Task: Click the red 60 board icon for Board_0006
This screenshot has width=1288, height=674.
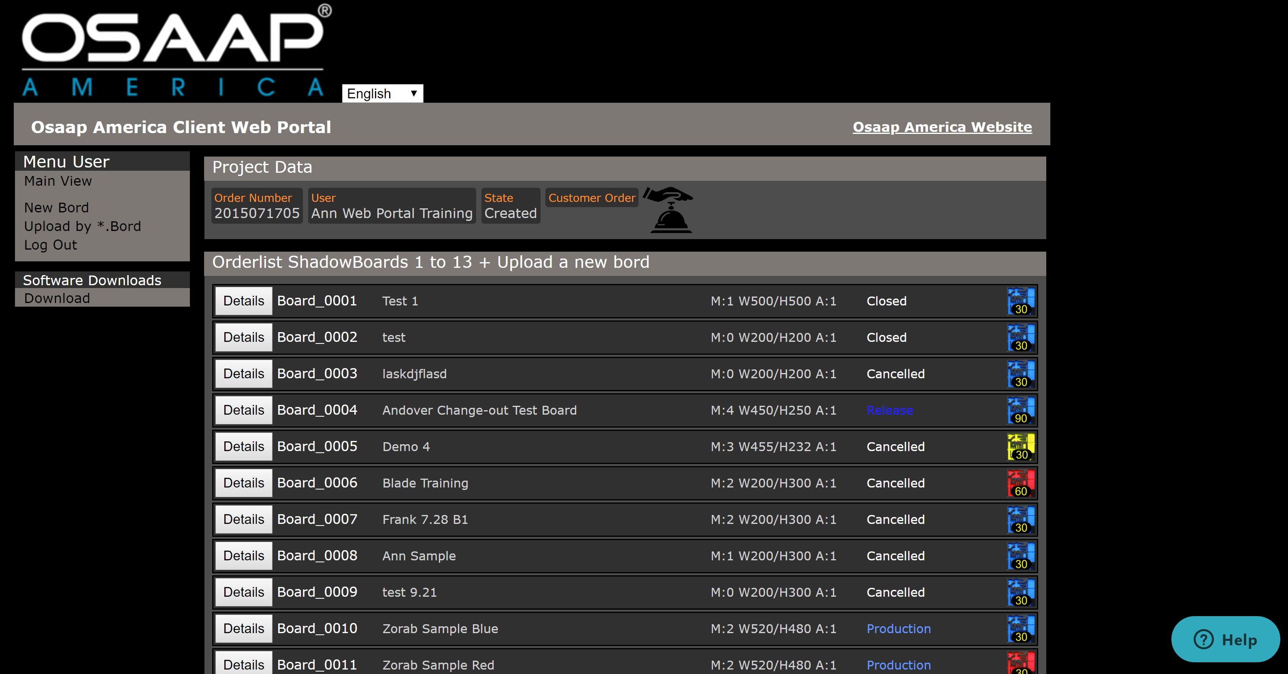Action: [1020, 483]
